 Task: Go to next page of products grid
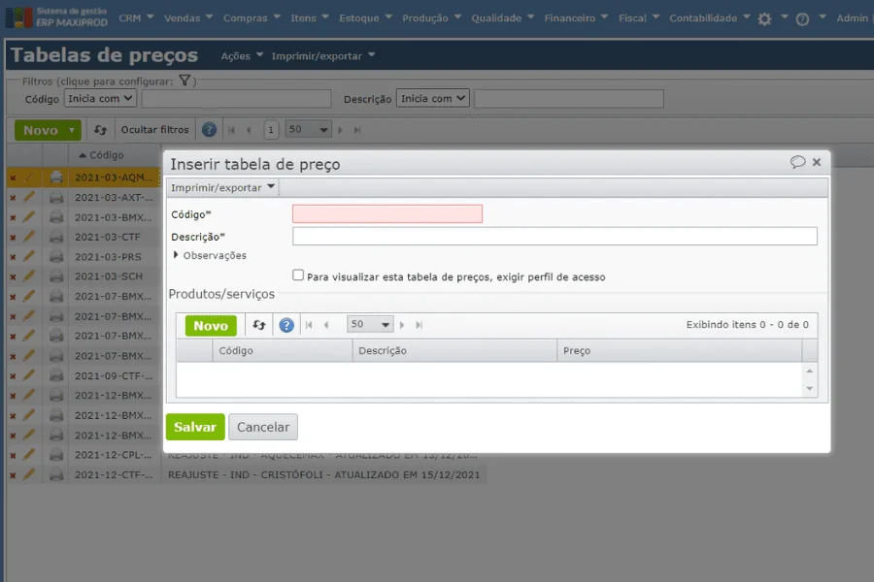point(402,325)
